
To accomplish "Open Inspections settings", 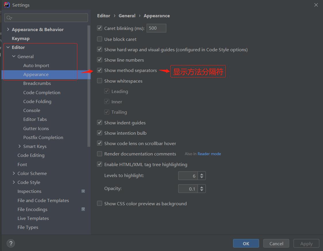I will (x=30, y=191).
